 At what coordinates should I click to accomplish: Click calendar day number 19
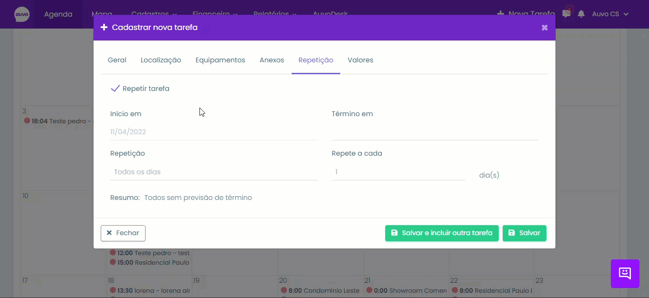tap(196, 280)
